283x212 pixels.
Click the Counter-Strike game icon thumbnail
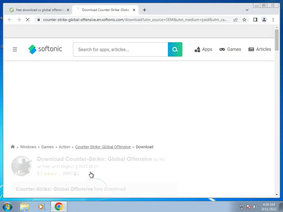point(22,166)
